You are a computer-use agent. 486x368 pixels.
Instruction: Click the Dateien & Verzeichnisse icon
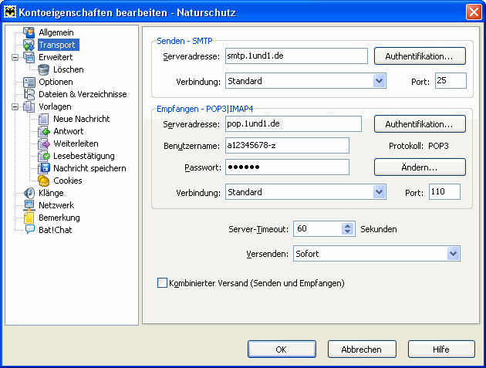click(x=29, y=94)
